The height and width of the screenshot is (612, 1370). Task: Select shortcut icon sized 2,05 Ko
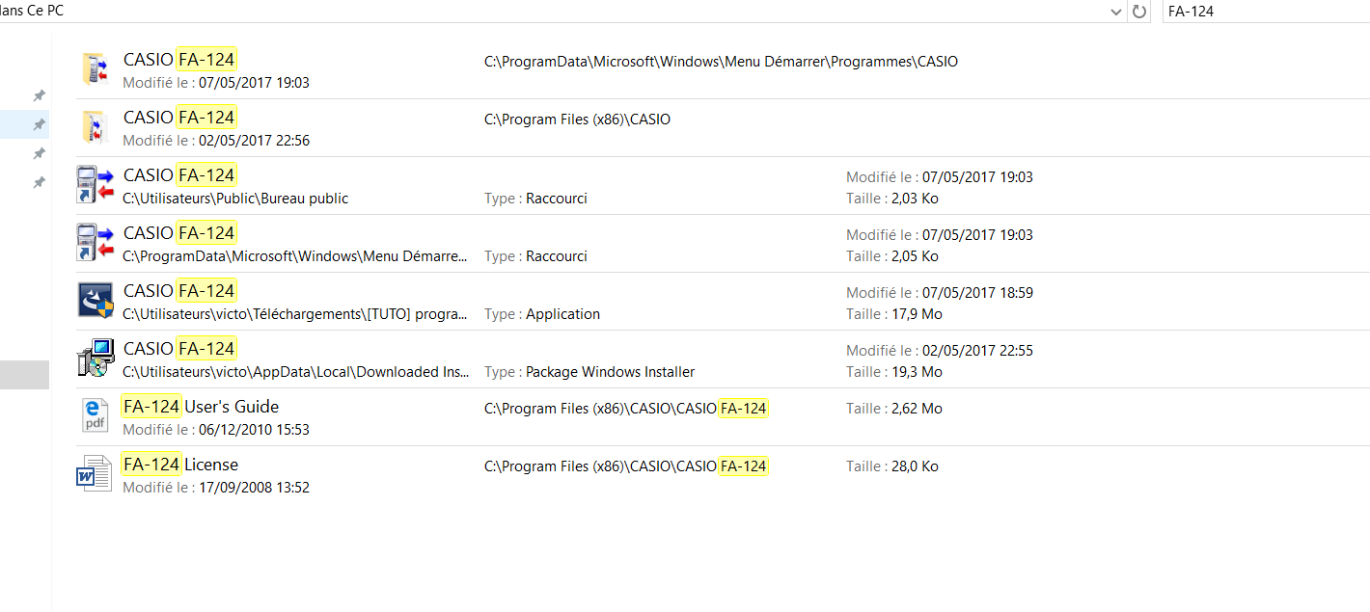point(95,243)
